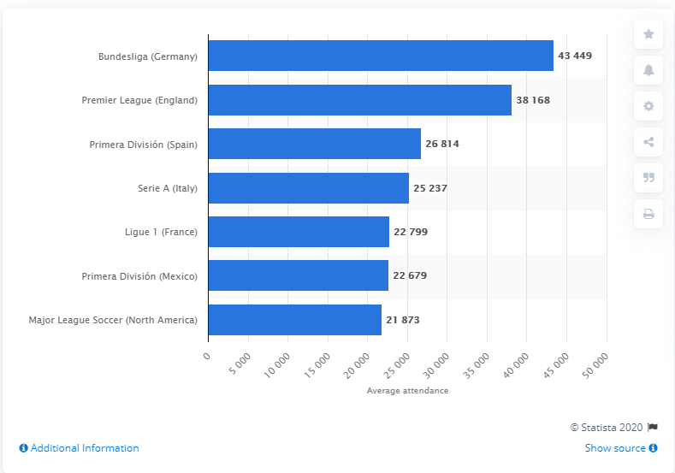Click the value label 21 873
This screenshot has height=473, width=675.
[402, 320]
